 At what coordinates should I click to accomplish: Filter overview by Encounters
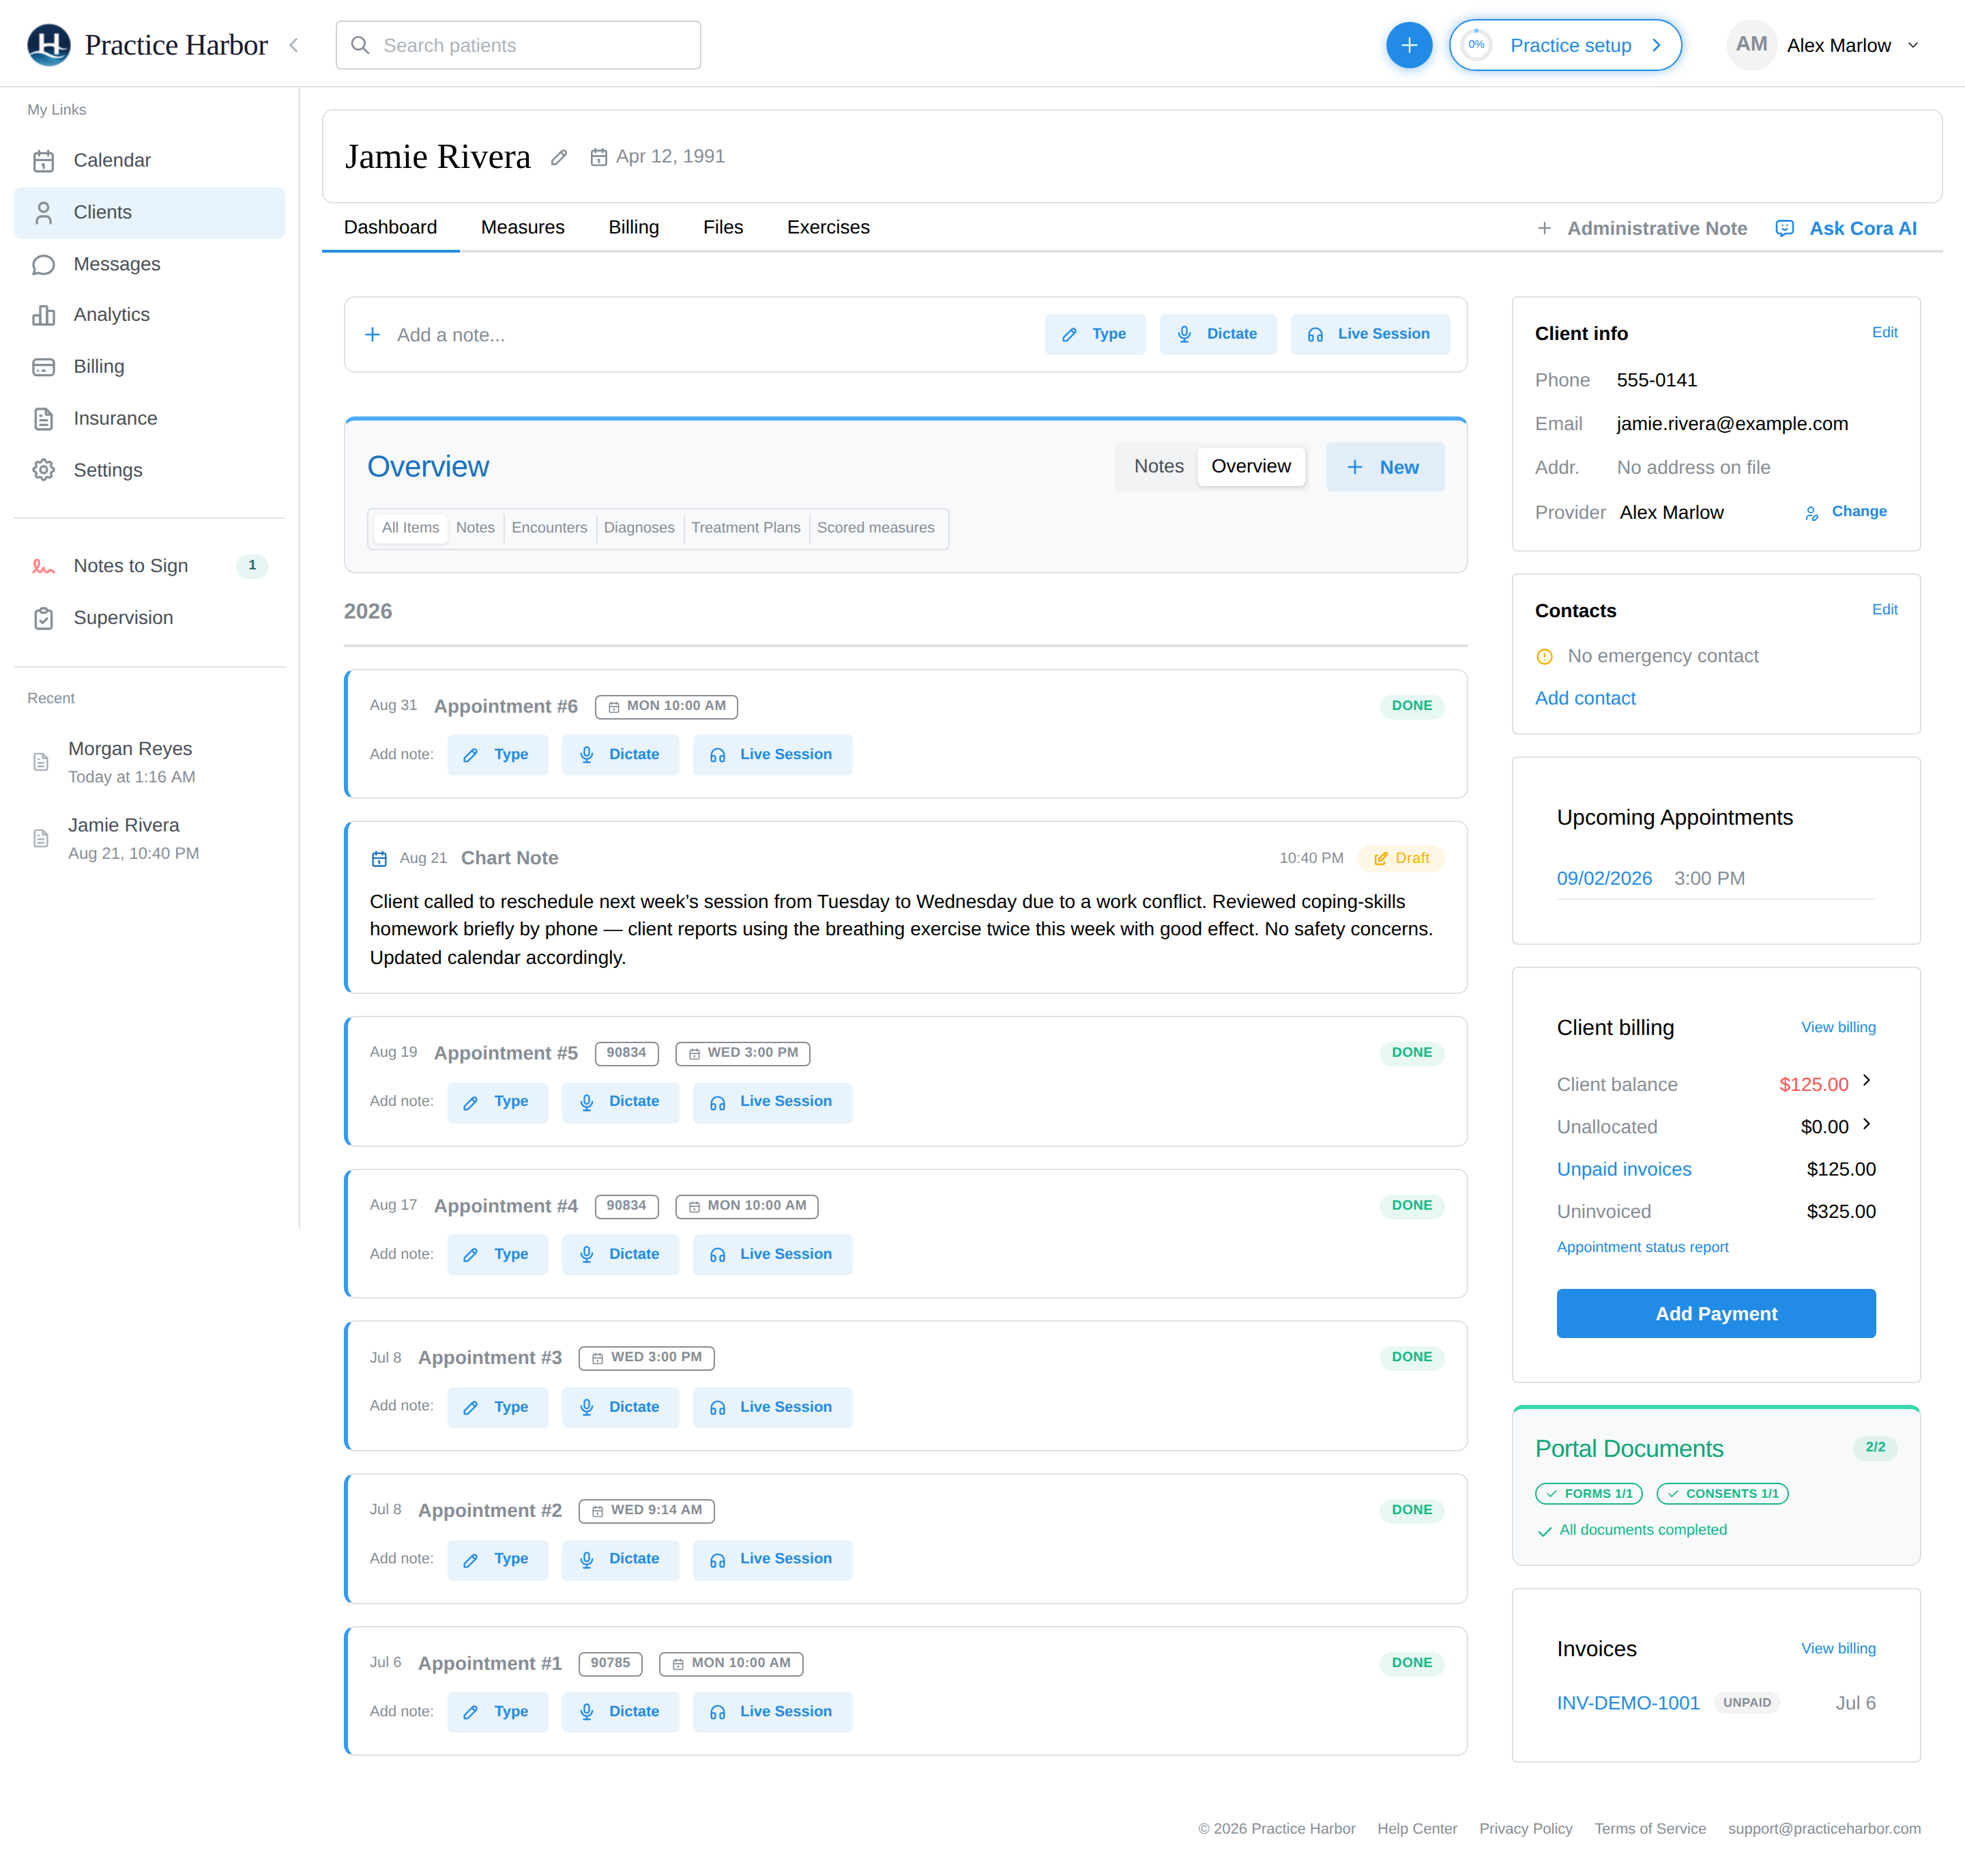click(x=549, y=528)
